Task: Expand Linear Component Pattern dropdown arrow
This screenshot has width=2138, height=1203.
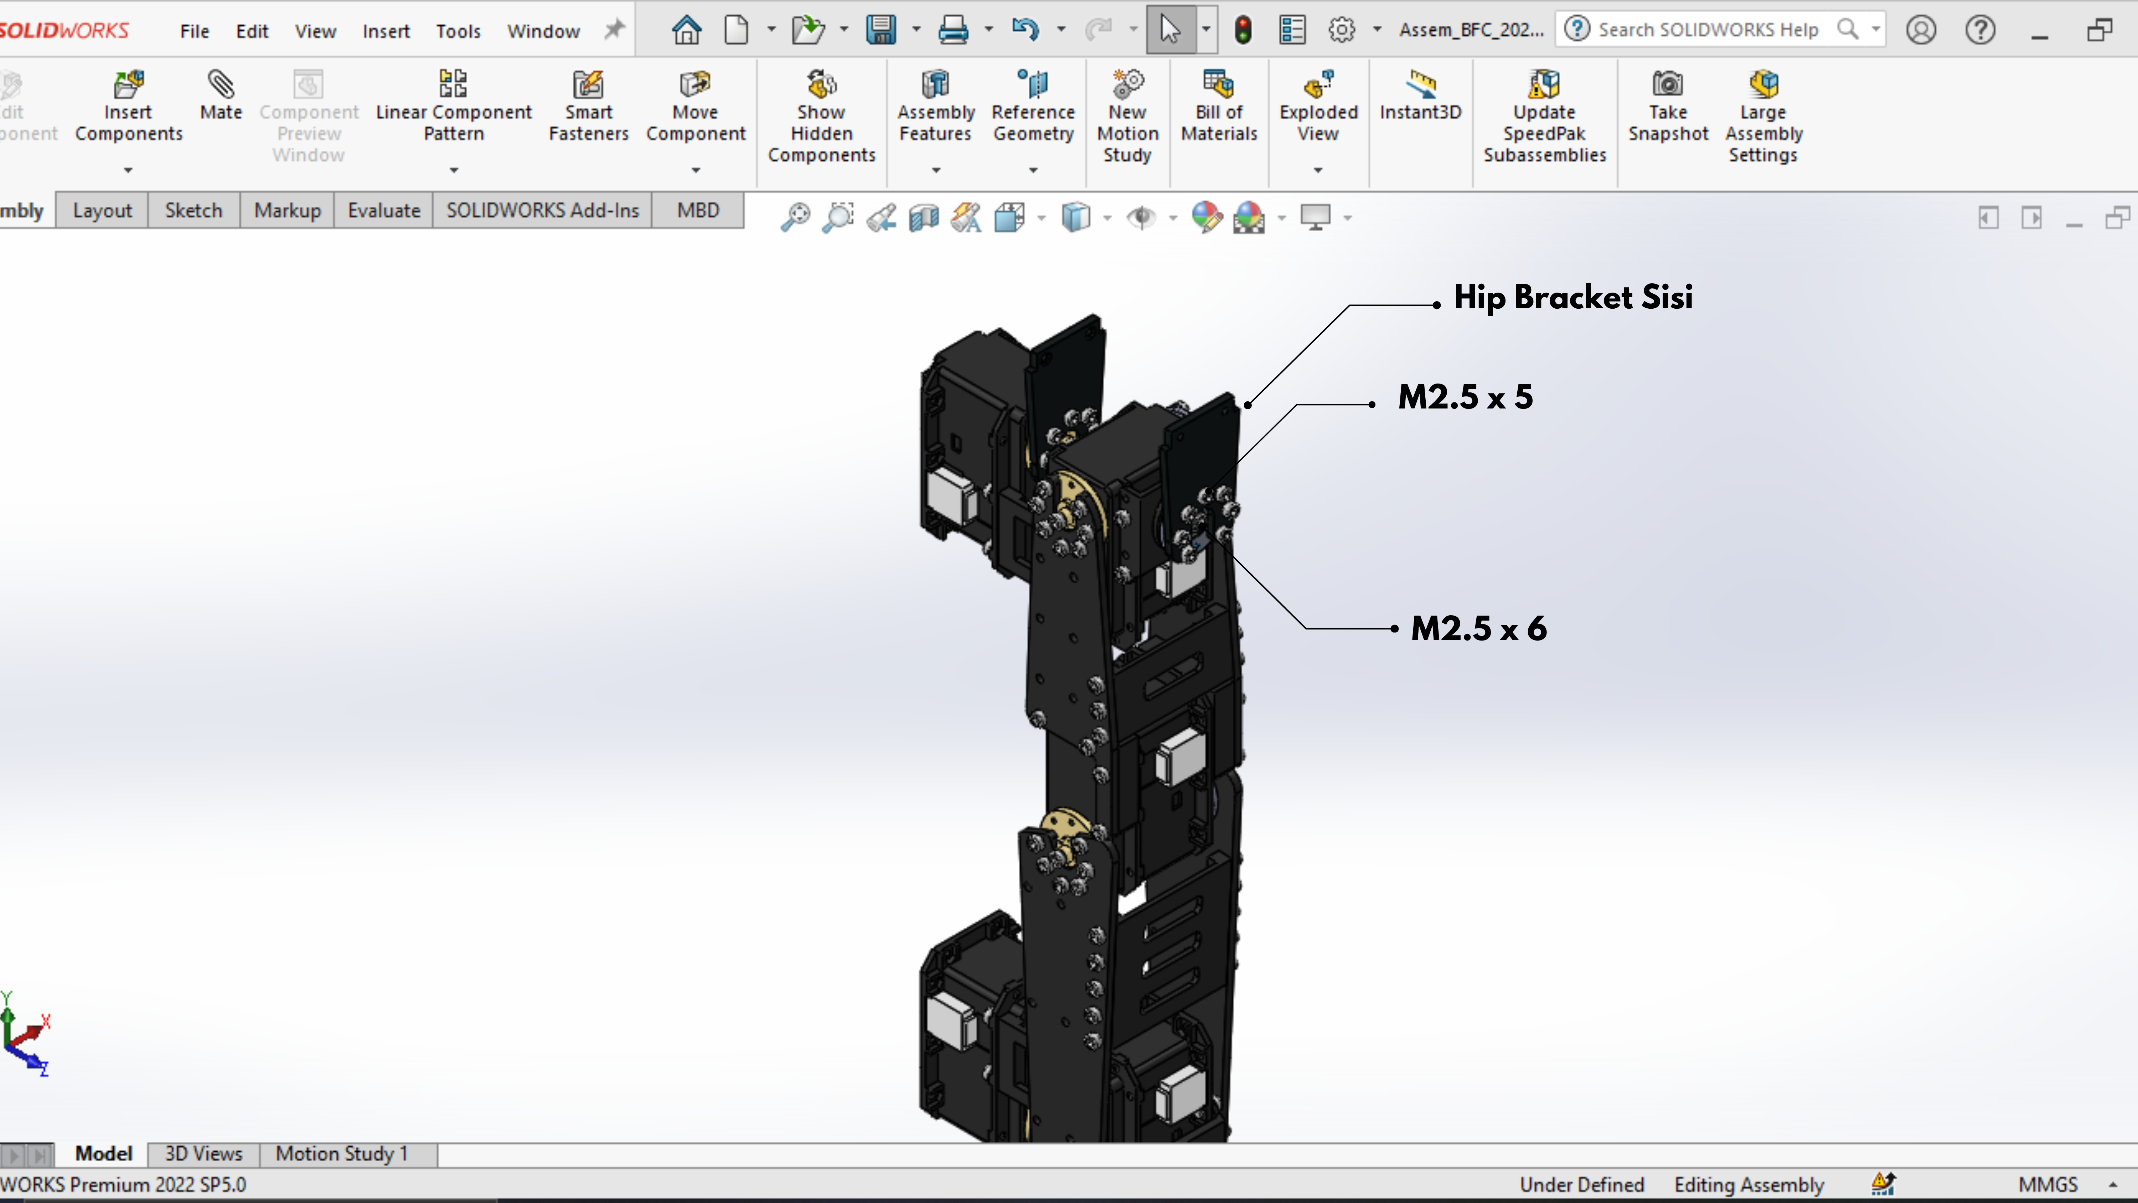Action: click(x=453, y=170)
